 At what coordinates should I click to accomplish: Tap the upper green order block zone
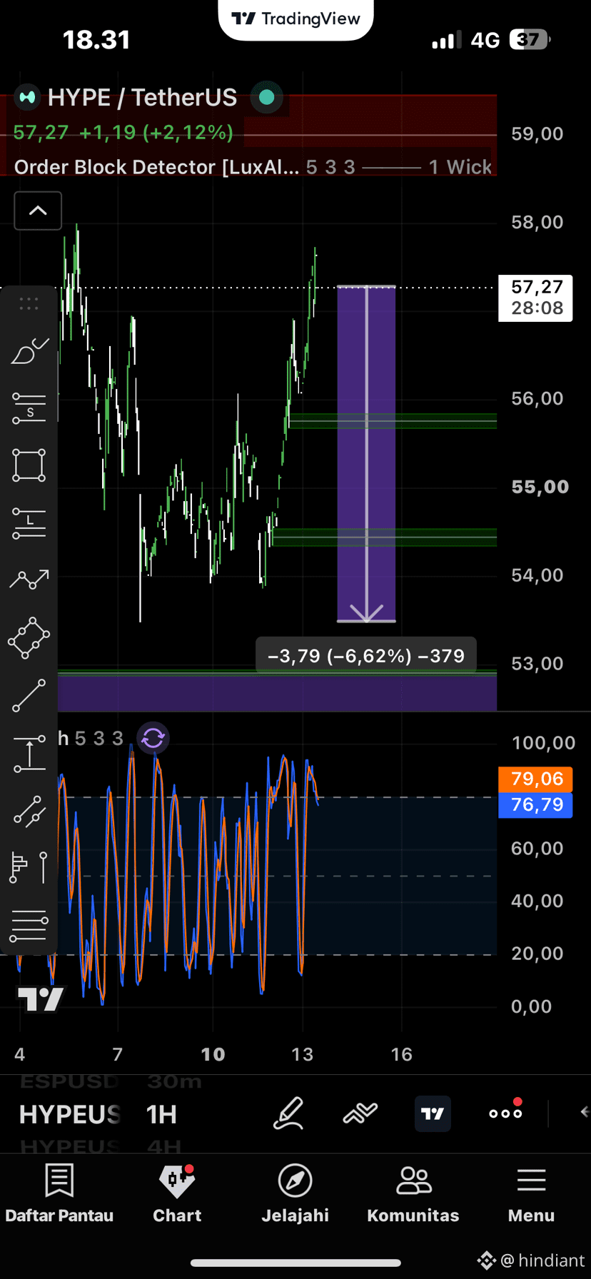tap(393, 421)
